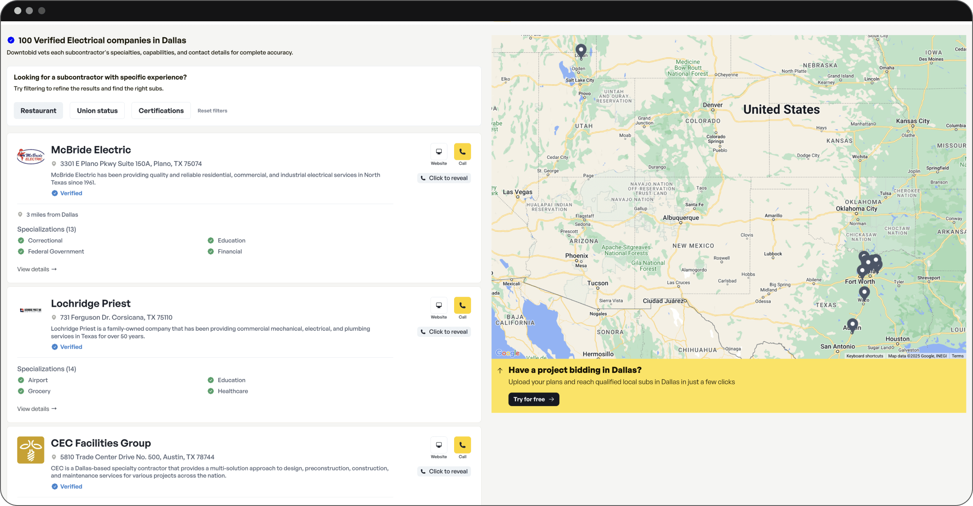This screenshot has width=973, height=506.
Task: Select the map pin near Logan
Action: pos(581,50)
